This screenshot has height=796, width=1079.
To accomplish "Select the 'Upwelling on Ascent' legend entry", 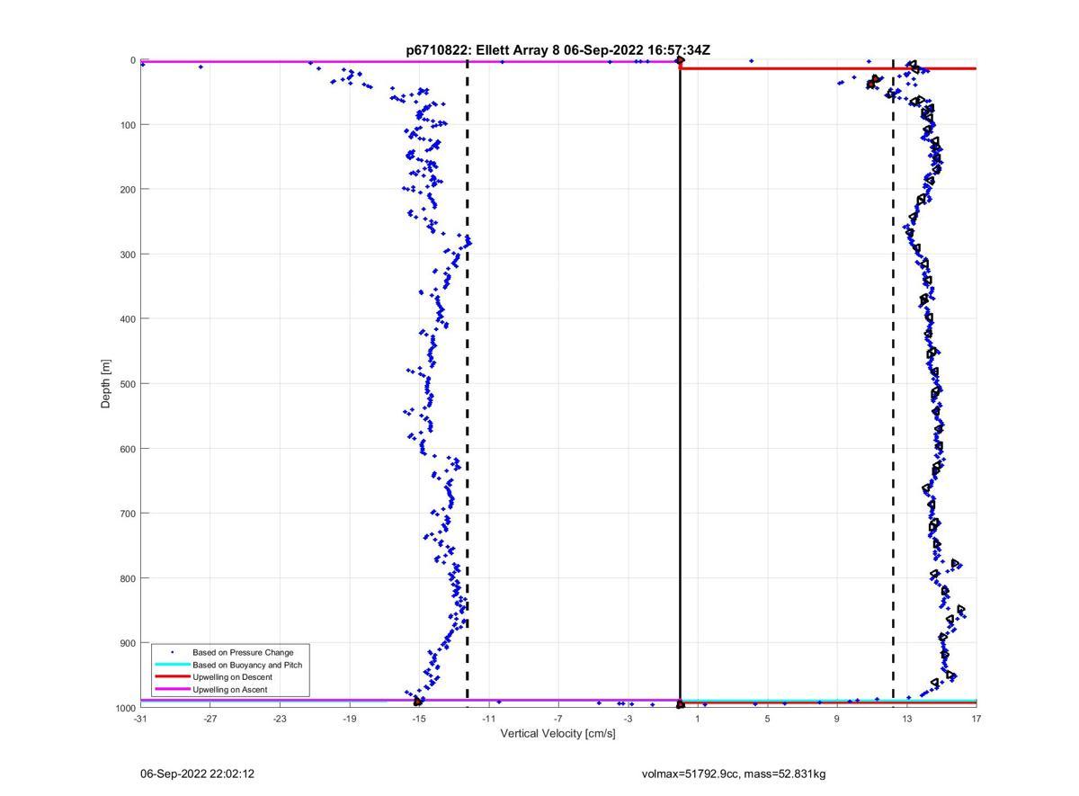I will (229, 690).
